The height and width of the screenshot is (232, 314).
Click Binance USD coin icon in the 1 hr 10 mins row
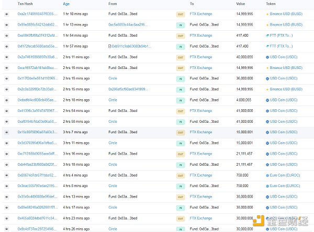[x=267, y=14]
